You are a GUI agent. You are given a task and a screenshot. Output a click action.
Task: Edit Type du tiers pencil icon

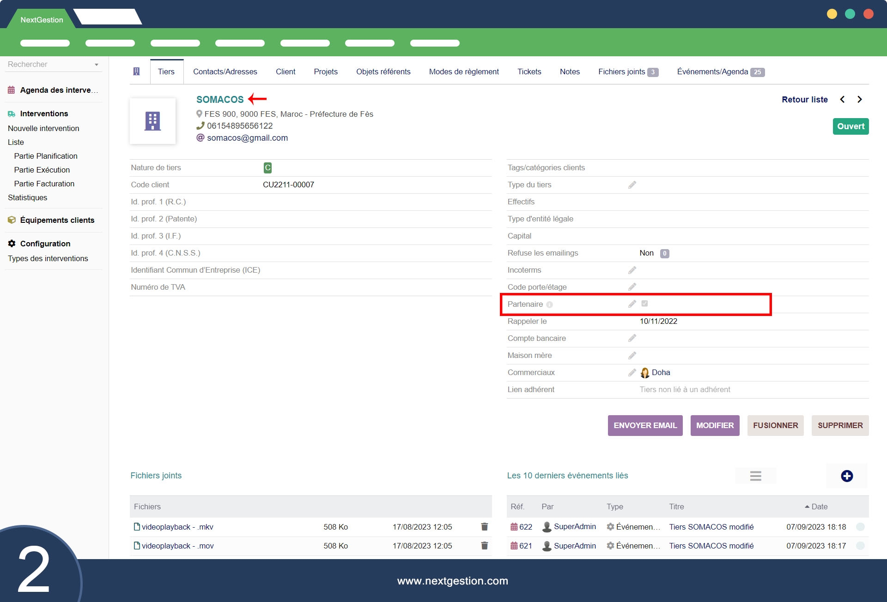point(632,185)
